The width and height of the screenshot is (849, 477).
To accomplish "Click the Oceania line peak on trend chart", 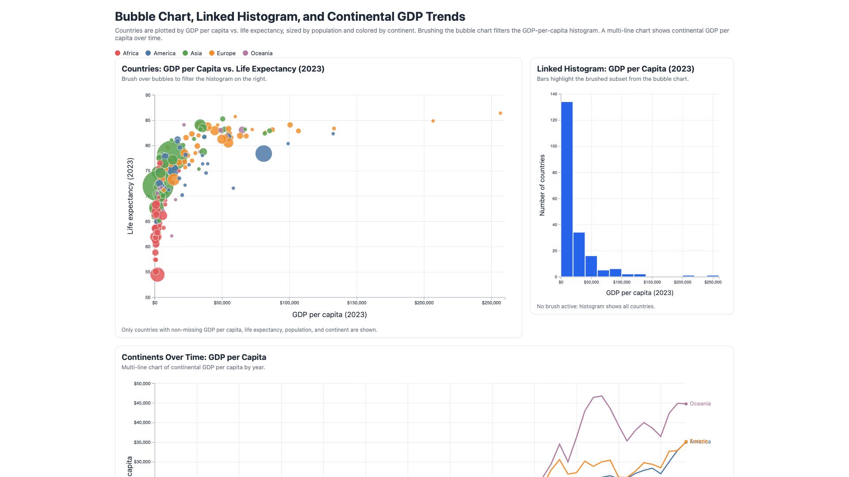I will click(x=601, y=396).
